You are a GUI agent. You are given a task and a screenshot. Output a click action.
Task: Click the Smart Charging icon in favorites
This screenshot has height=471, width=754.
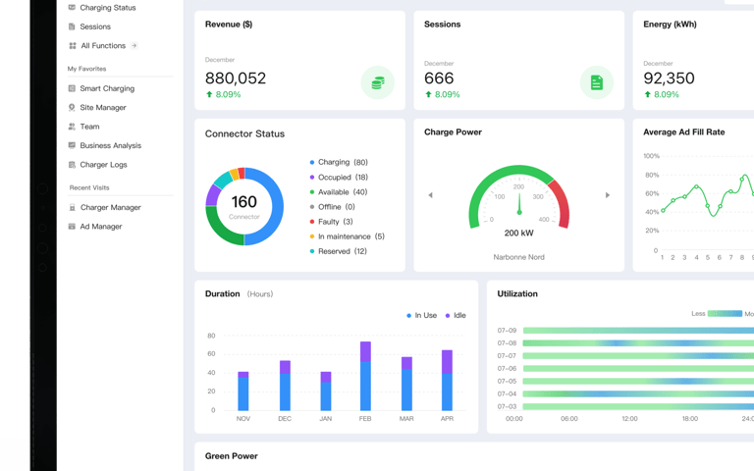coord(72,88)
